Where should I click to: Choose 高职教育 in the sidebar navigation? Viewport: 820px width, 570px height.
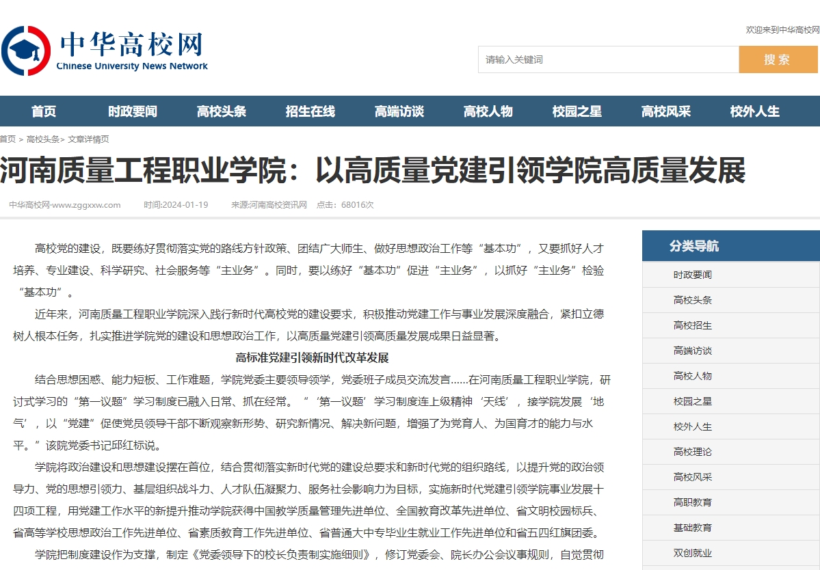click(x=692, y=502)
